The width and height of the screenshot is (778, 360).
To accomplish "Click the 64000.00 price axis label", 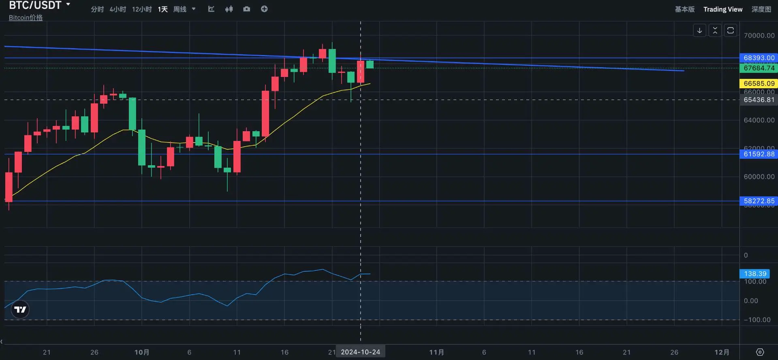I will [x=759, y=120].
